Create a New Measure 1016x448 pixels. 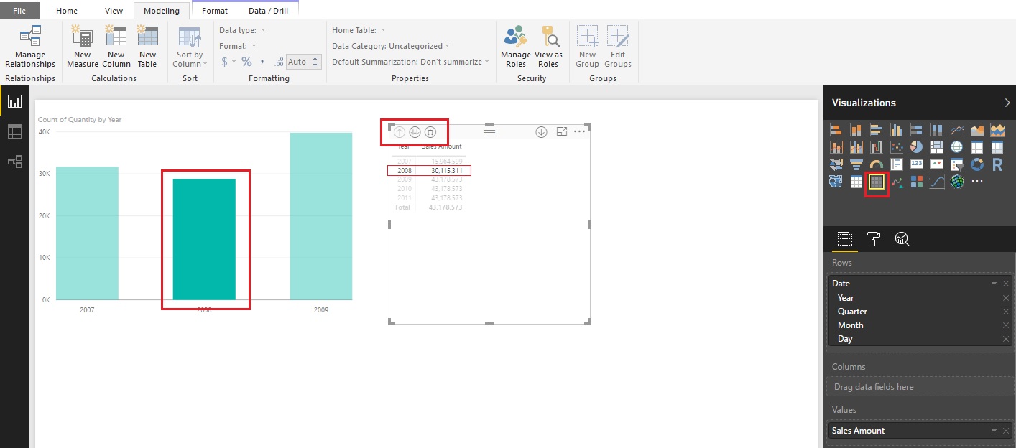(x=83, y=47)
